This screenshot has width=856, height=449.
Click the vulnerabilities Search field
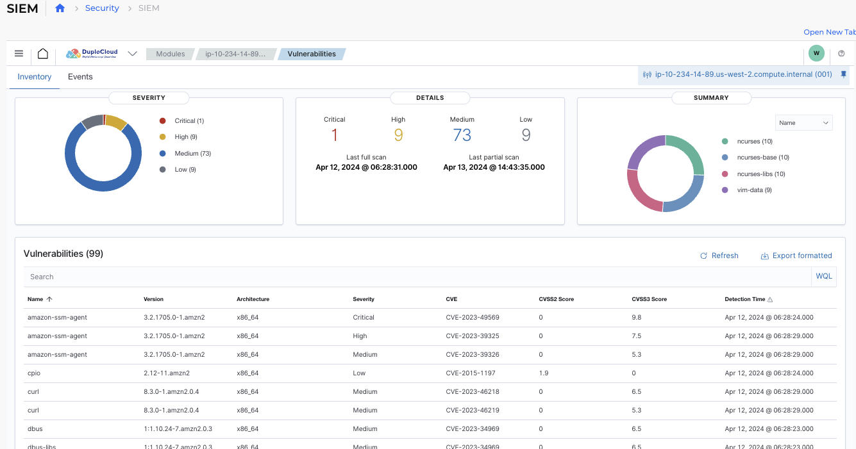pyautogui.click(x=417, y=277)
